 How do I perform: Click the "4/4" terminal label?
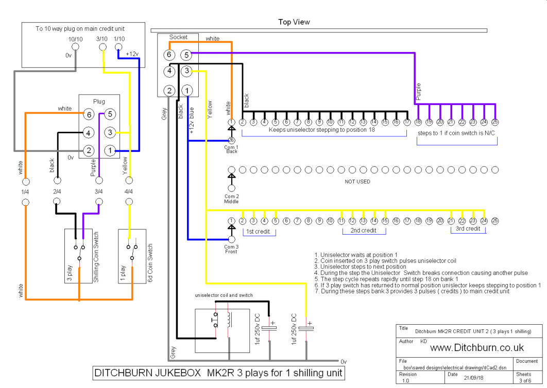coord(128,191)
